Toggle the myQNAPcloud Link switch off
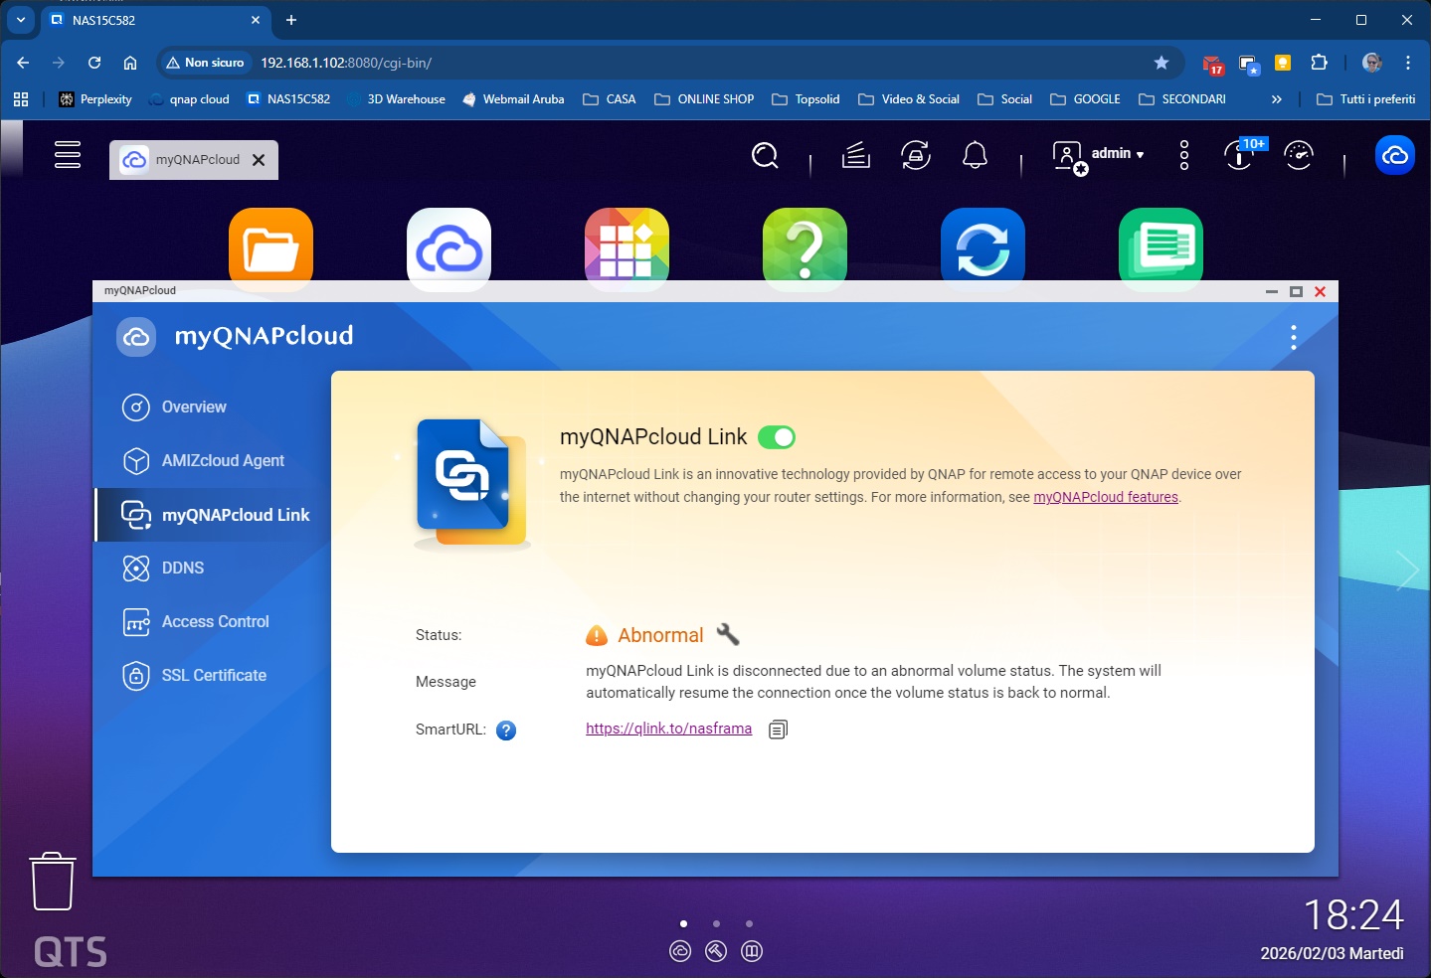The height and width of the screenshot is (978, 1431). 776,437
